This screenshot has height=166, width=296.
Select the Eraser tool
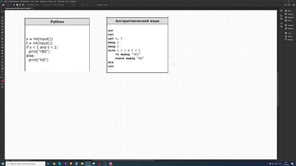(2, 45)
